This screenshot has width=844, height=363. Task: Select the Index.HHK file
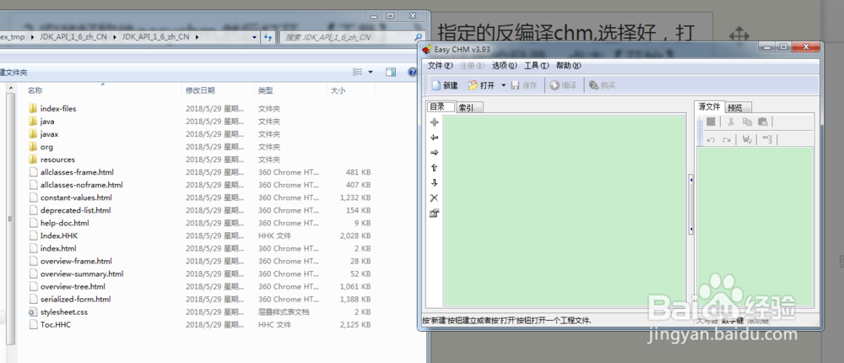(x=59, y=236)
